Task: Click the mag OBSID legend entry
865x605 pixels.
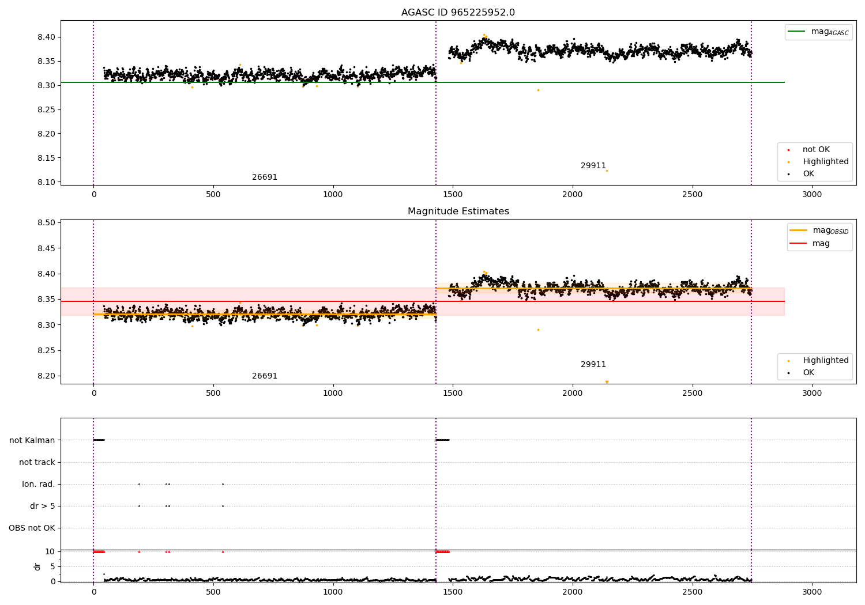Action: (x=819, y=230)
